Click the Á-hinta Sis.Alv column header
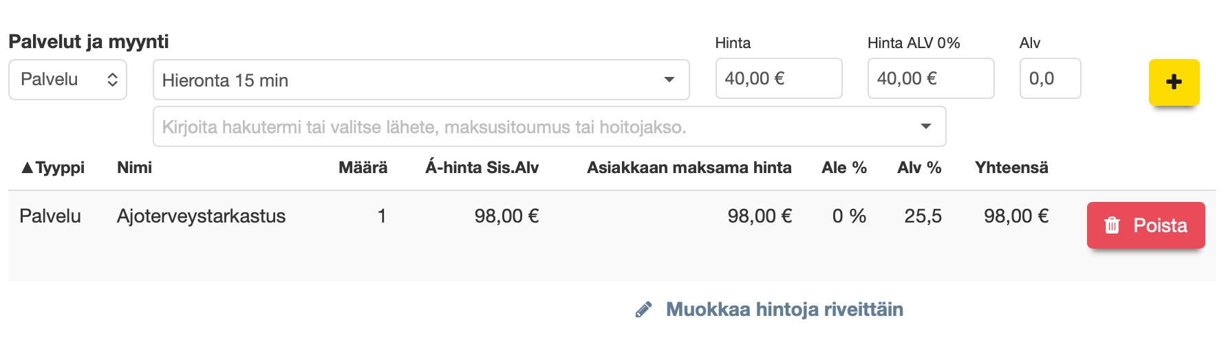 pyautogui.click(x=482, y=168)
